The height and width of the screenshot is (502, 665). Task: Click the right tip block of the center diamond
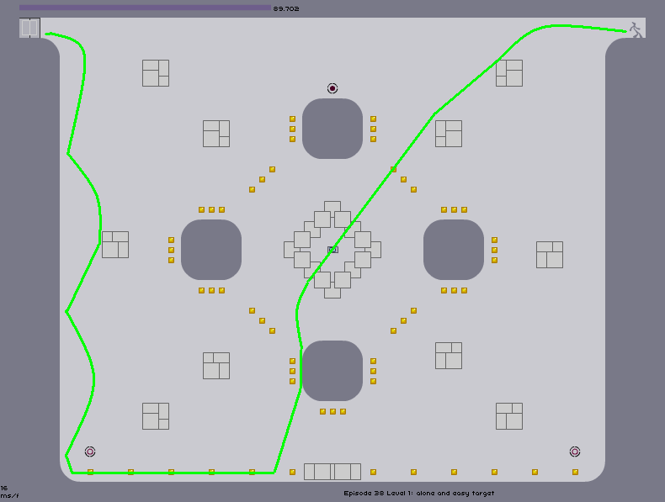pyautogui.click(x=375, y=250)
